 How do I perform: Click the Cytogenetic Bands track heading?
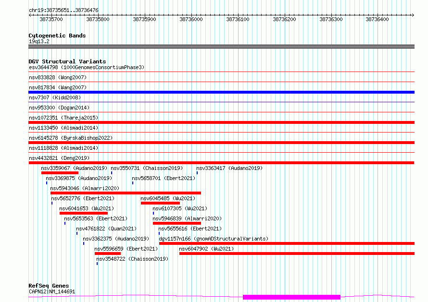tap(57, 36)
